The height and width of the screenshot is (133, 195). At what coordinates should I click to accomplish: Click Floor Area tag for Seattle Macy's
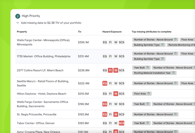click(x=187, y=83)
